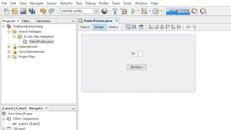This screenshot has height=130, width=231.
Task: Click the first alignment icon in designer toolbar
Action: point(151,27)
